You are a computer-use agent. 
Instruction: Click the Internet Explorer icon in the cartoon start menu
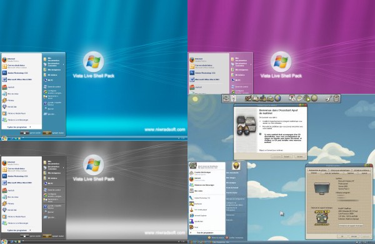coord(191,215)
